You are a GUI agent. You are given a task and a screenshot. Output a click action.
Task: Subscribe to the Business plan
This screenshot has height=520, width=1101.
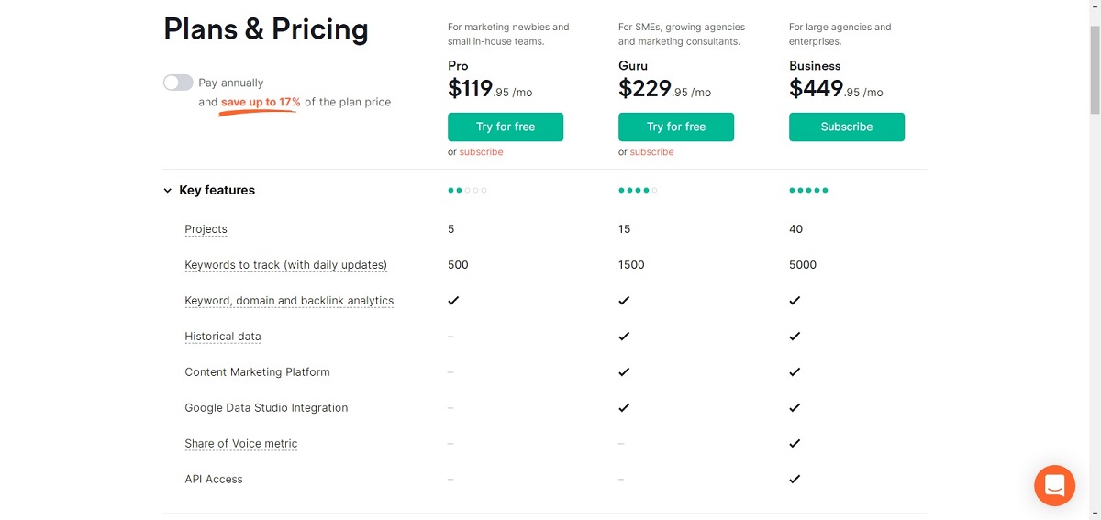(847, 127)
